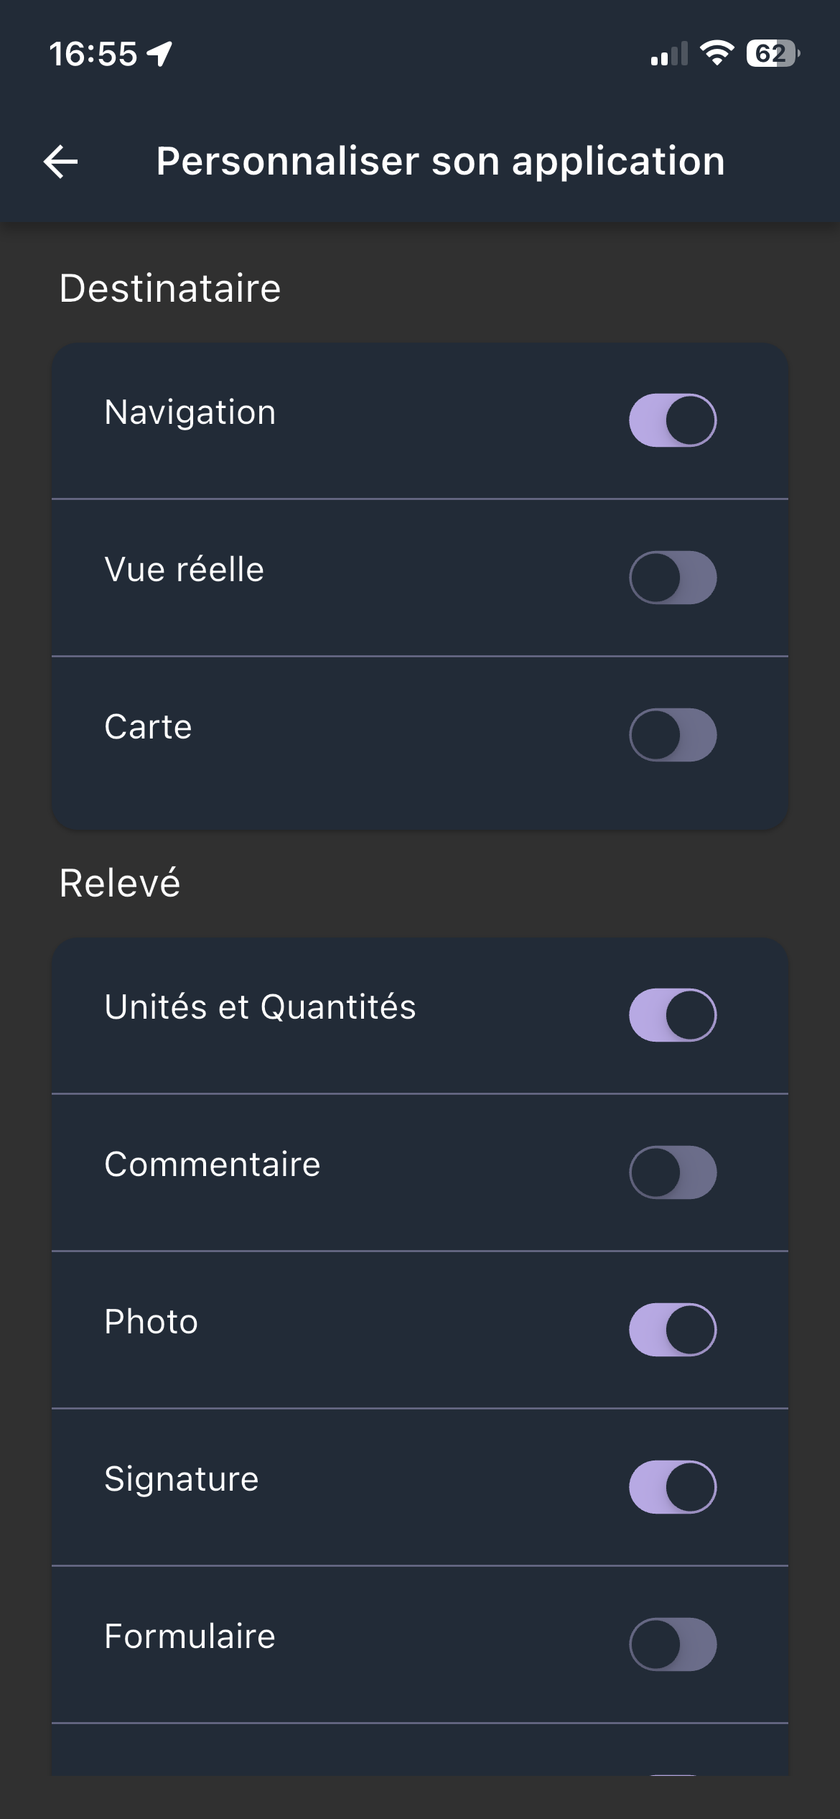Tap the location arrow status icon
The height and width of the screenshot is (1819, 840).
click(159, 54)
